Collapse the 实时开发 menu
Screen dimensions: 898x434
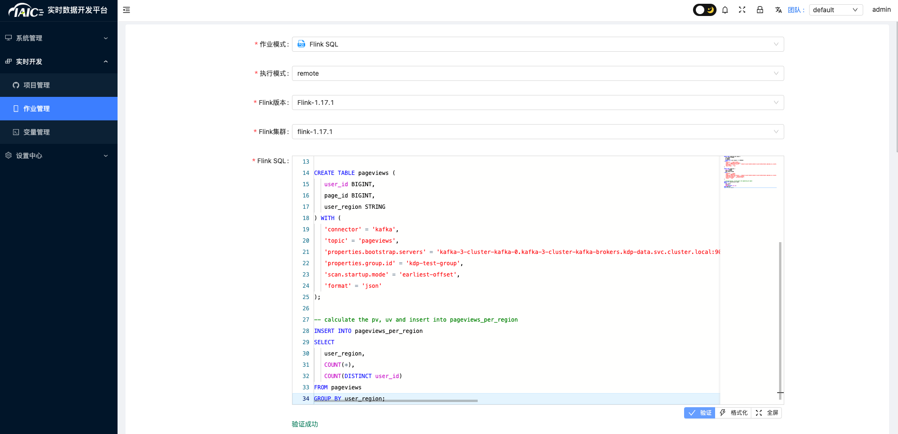point(59,62)
